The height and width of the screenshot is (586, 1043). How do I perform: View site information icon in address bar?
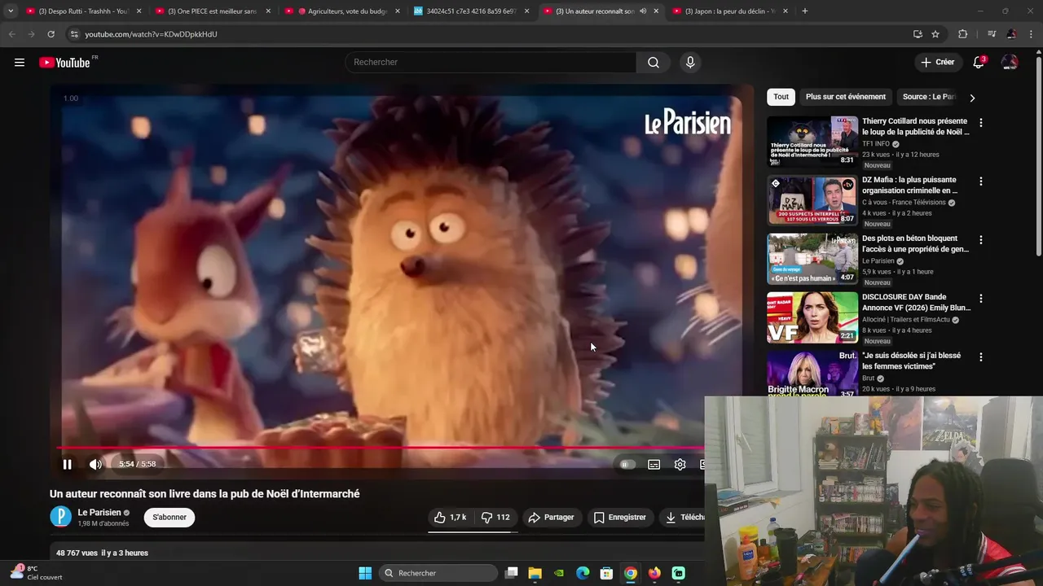[73, 34]
